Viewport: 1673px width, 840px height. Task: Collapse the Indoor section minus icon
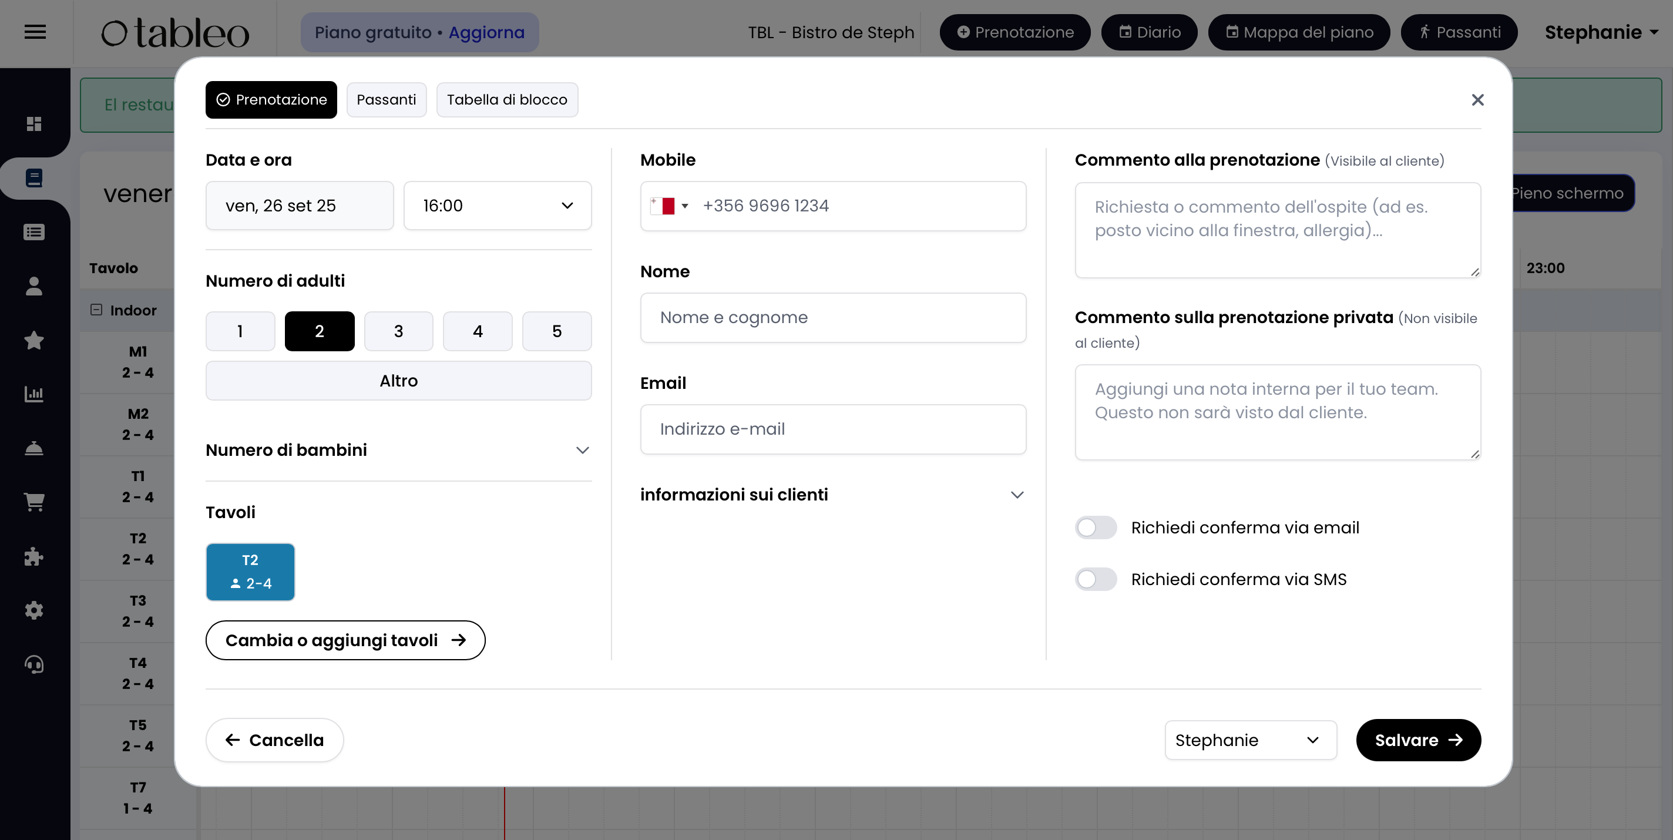click(96, 310)
